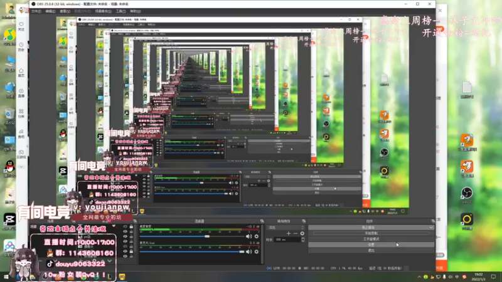Adjust 麦克风/Aux volume slider in outermost mixer

click(192, 252)
